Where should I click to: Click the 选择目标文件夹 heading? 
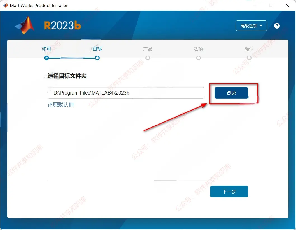pos(67,76)
